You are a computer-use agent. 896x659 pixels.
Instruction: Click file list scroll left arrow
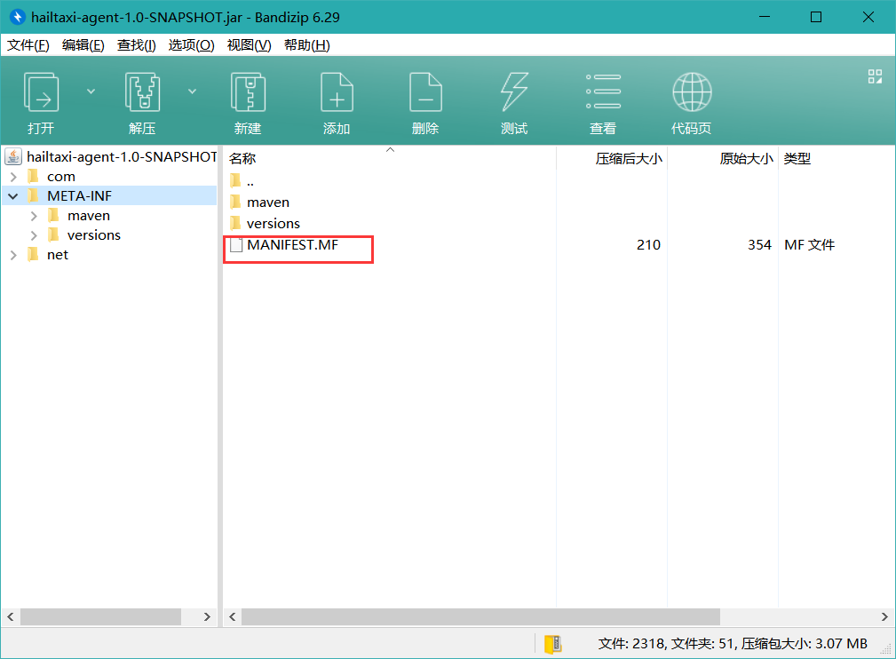tap(232, 616)
